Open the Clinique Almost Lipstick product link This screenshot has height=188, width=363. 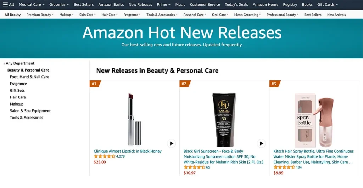pyautogui.click(x=128, y=151)
